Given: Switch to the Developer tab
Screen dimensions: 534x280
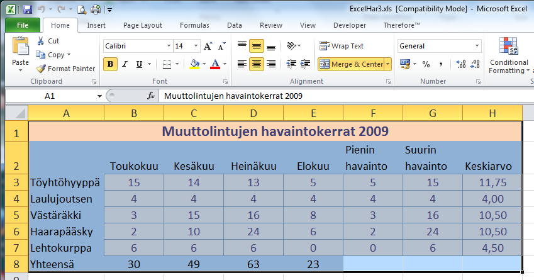Looking at the screenshot, I should click(x=350, y=25).
